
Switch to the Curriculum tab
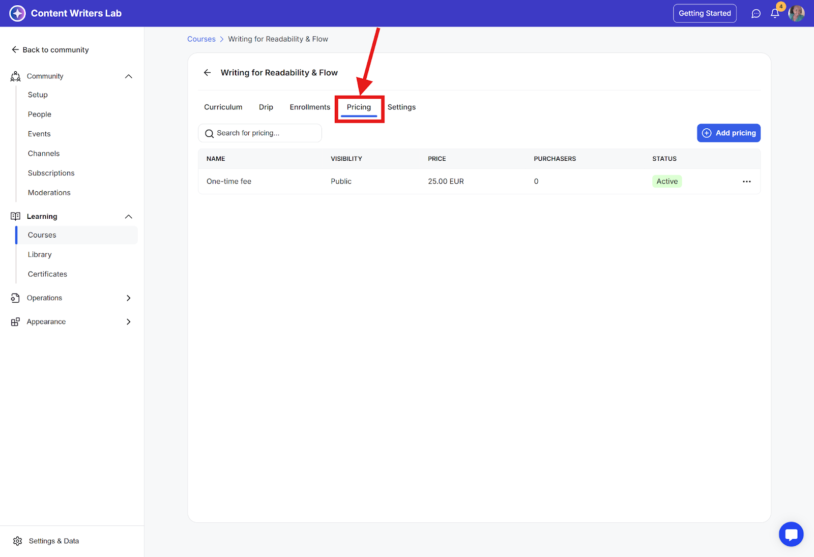pyautogui.click(x=223, y=107)
